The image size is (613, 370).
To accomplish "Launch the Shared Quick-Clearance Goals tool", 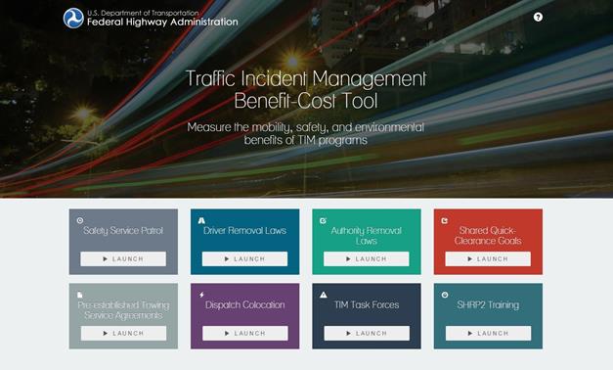I will click(488, 258).
